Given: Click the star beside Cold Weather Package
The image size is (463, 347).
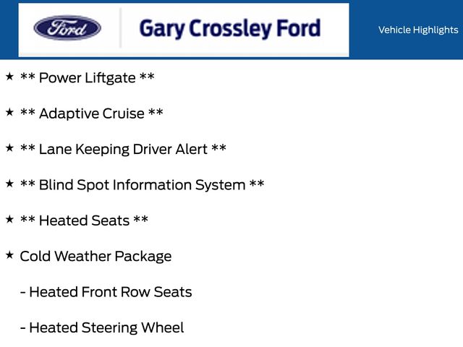Looking at the screenshot, I should point(9,254).
